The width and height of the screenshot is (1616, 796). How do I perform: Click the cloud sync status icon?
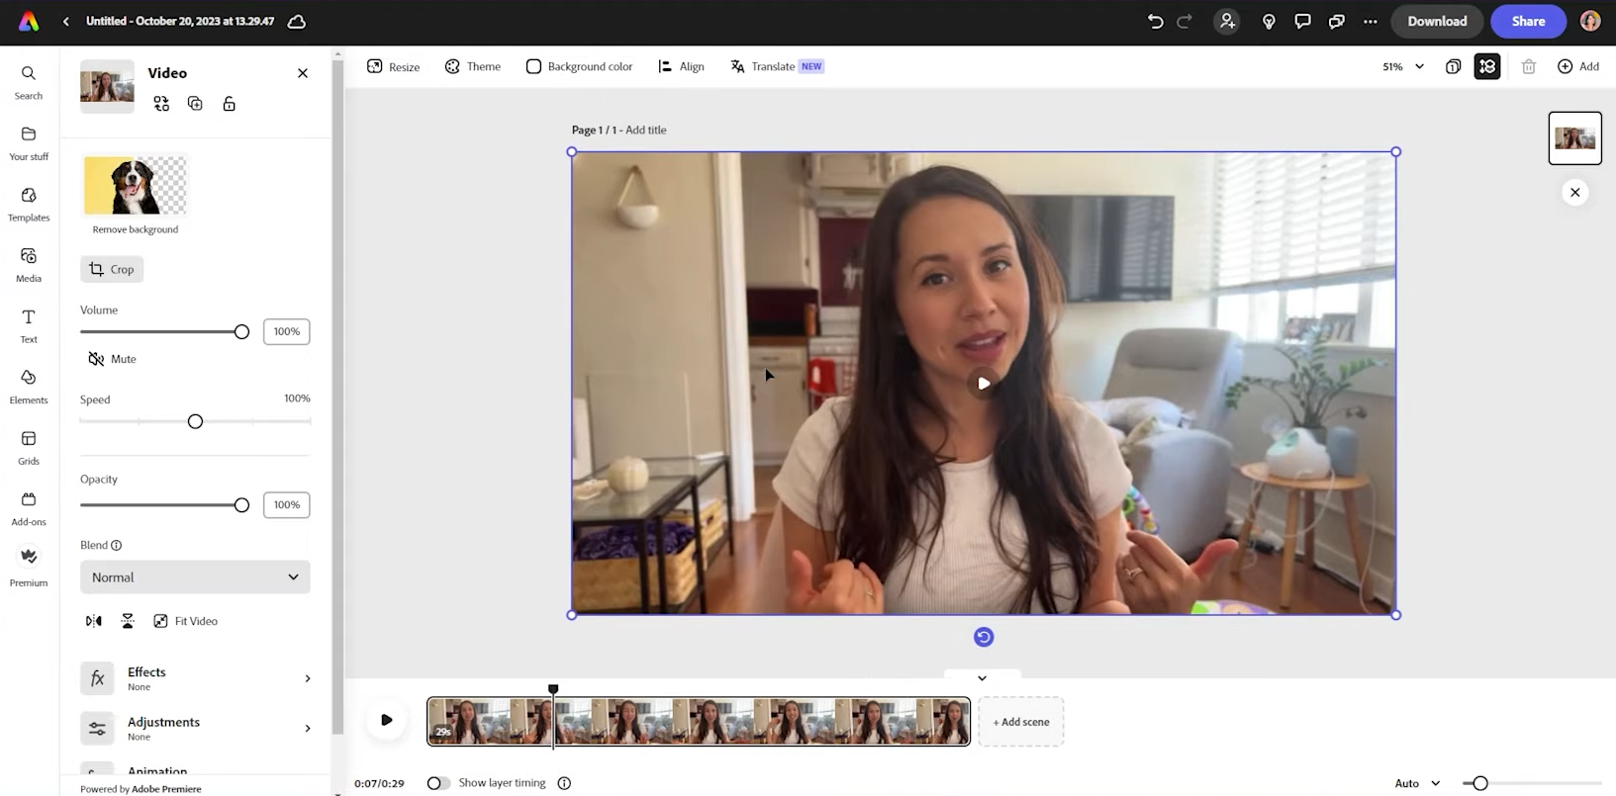(x=296, y=21)
